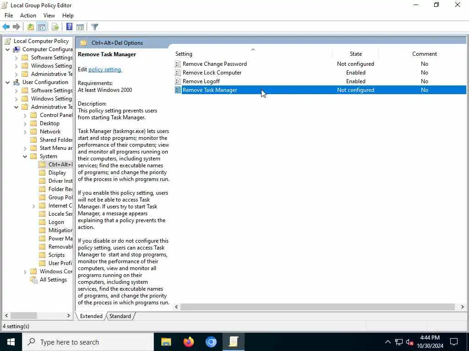Click the Computer Configuration node icon
The image size is (469, 351).
coord(17,49)
